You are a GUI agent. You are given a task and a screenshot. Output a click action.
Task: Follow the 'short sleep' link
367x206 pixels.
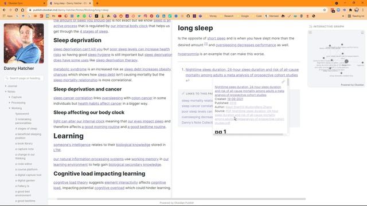point(216,38)
